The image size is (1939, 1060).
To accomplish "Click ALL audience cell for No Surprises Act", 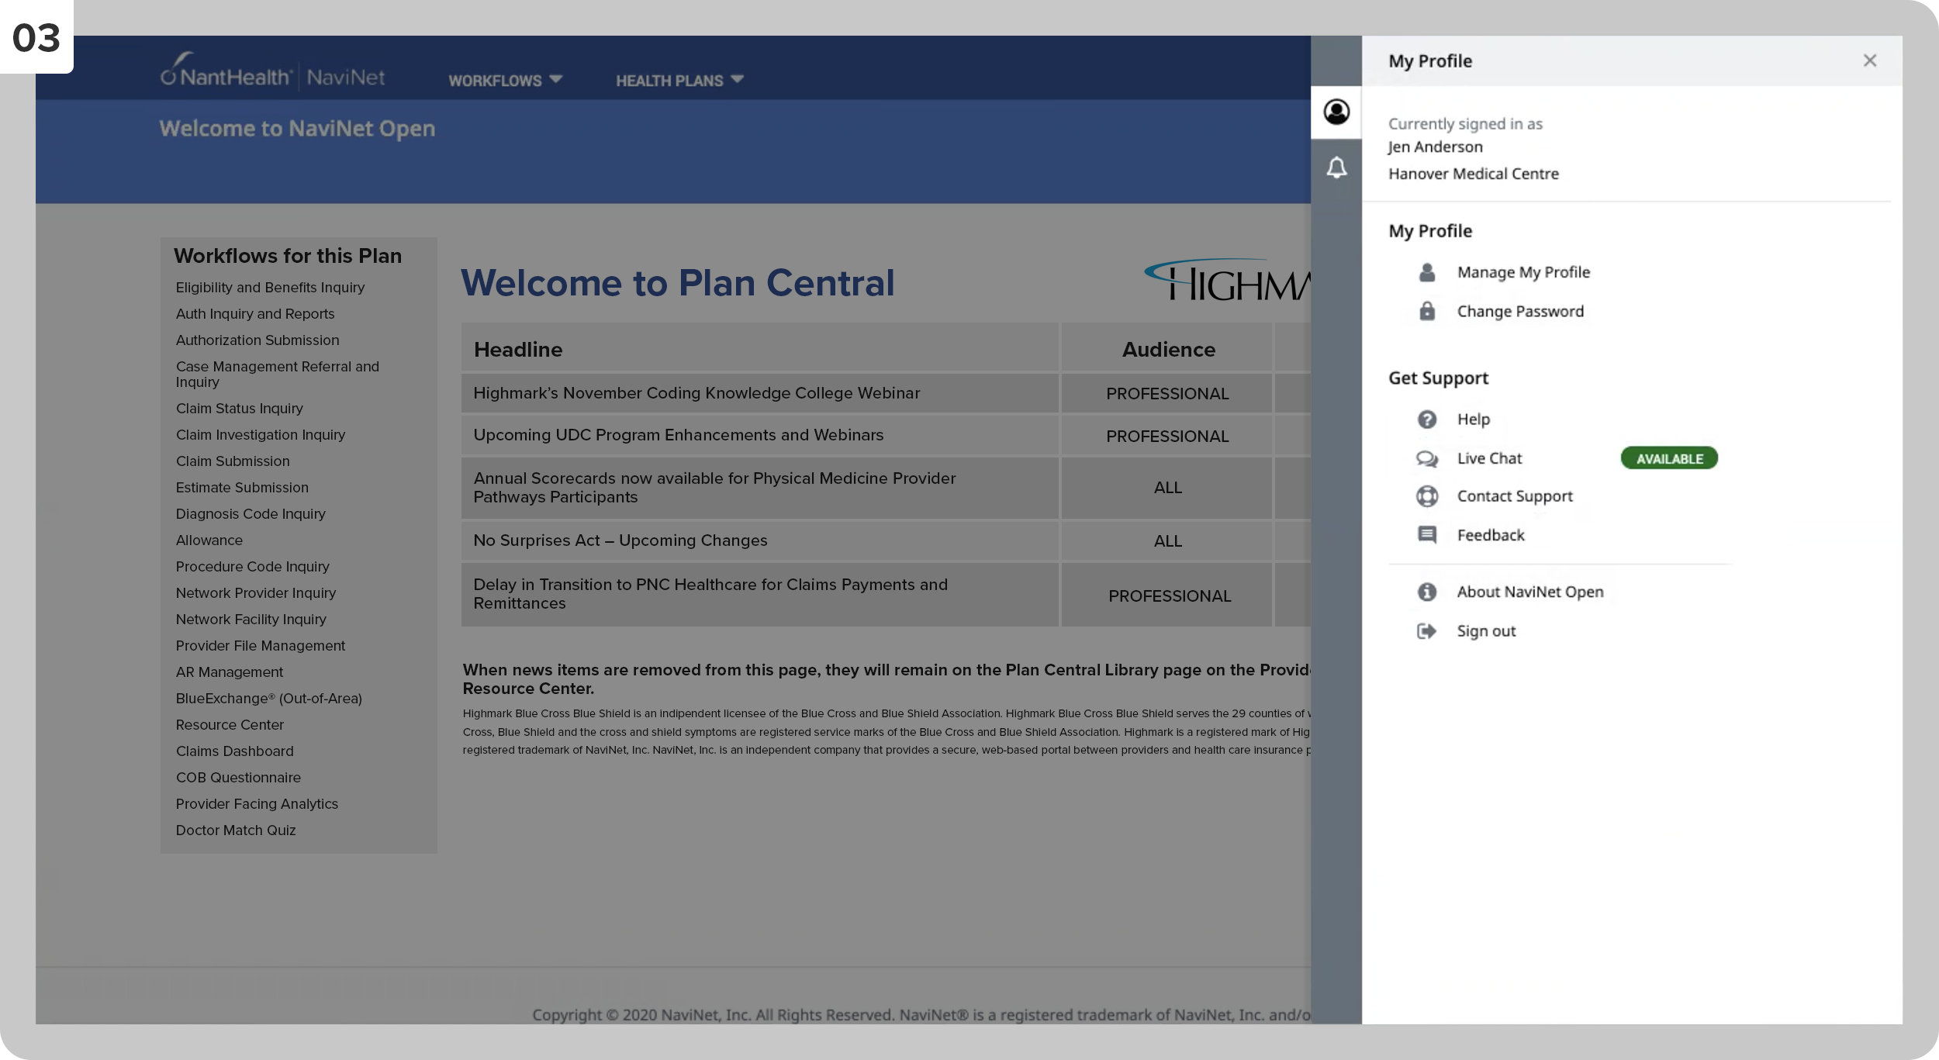I will click(x=1168, y=541).
